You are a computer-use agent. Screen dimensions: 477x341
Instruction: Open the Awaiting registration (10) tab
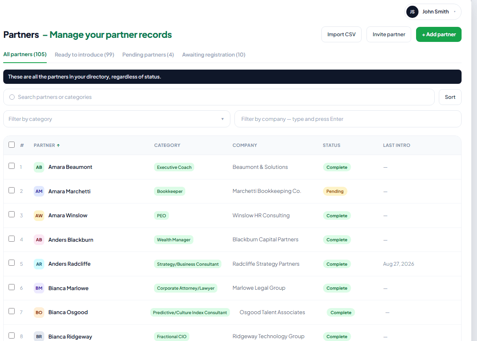tap(214, 55)
